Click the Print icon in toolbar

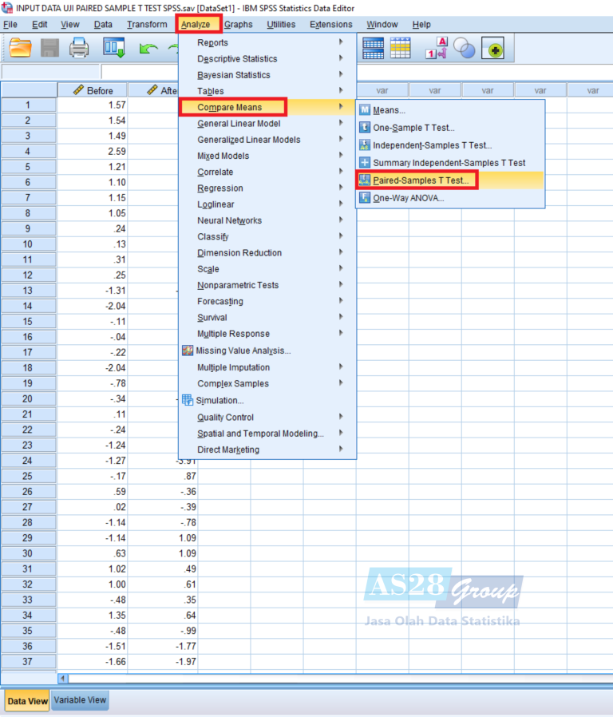(79, 48)
